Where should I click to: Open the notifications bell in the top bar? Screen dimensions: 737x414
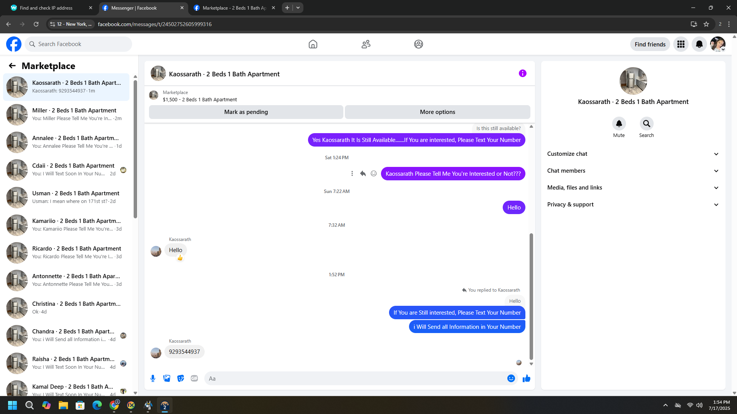click(699, 44)
